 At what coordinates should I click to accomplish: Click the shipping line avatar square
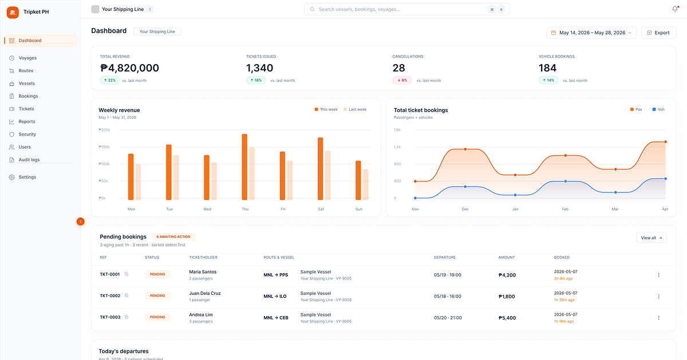pyautogui.click(x=95, y=9)
